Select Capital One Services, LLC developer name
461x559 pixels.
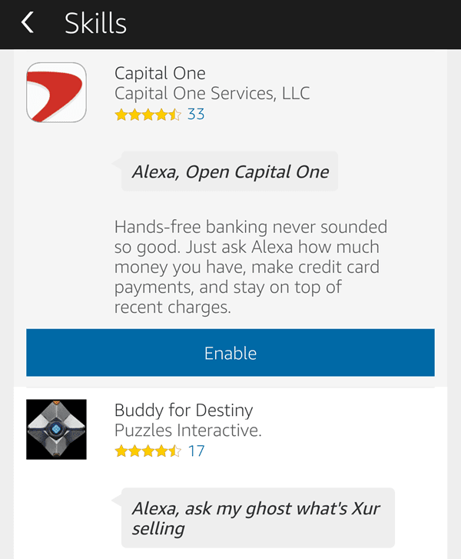[x=212, y=93]
